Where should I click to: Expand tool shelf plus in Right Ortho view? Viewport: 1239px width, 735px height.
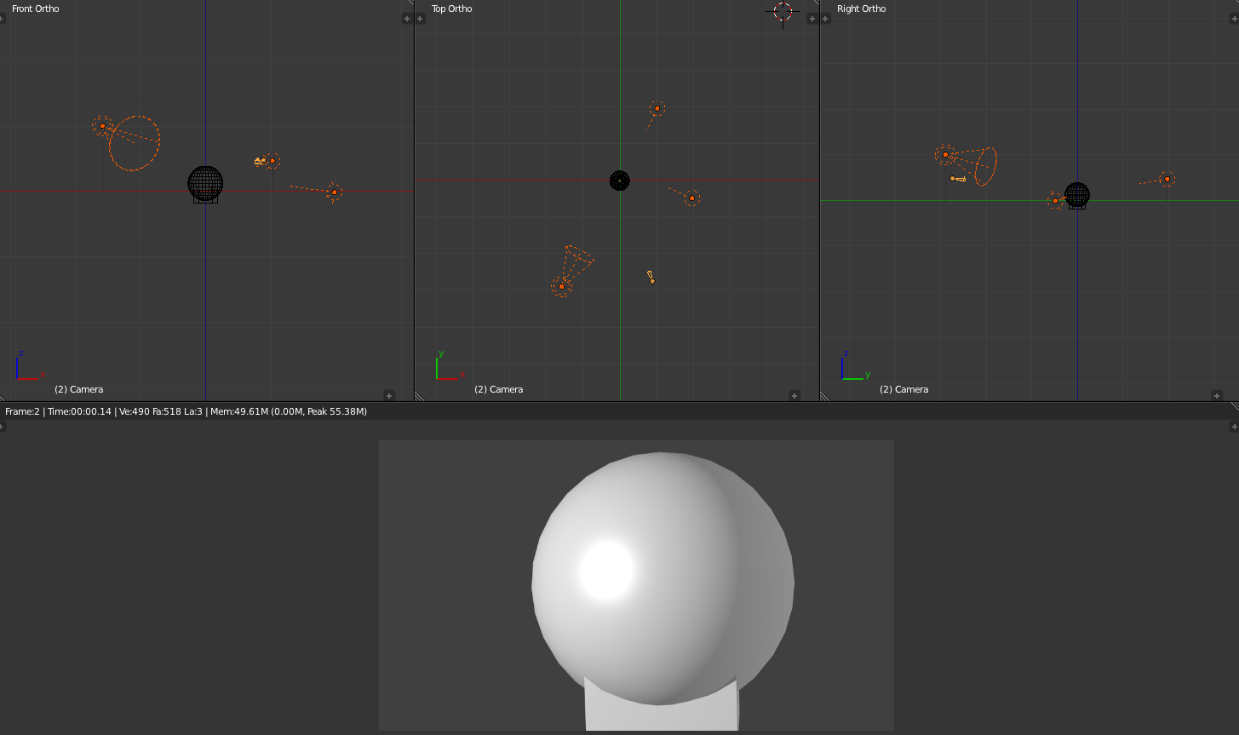(x=823, y=19)
